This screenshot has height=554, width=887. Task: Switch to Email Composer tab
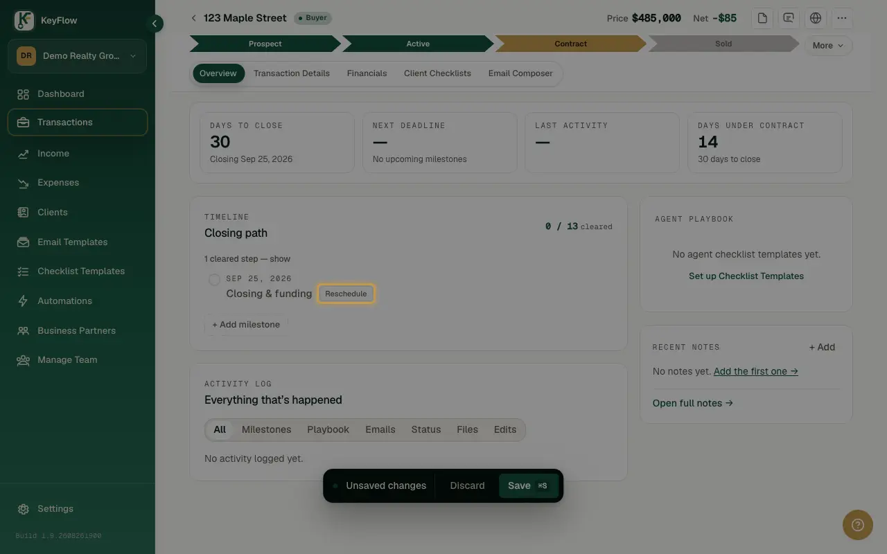520,73
